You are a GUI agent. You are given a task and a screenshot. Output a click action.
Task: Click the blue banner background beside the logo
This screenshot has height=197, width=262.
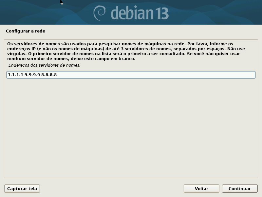coord(214,12)
